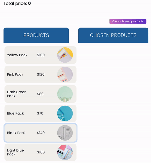
Task: Click the Dark Green Pack image
Action: pos(65,94)
